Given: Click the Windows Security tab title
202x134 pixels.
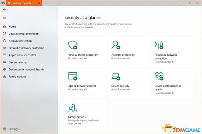Looking at the screenshot, I should coord(22,3).
